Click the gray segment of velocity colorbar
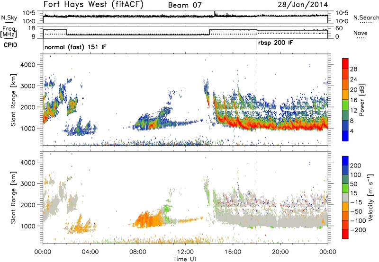This screenshot has height=262, width=379. pos(345,198)
